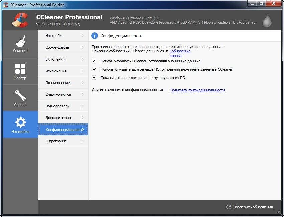Open the Смарт-очистка settings page
This screenshot has height=217, width=284.
[63, 94]
